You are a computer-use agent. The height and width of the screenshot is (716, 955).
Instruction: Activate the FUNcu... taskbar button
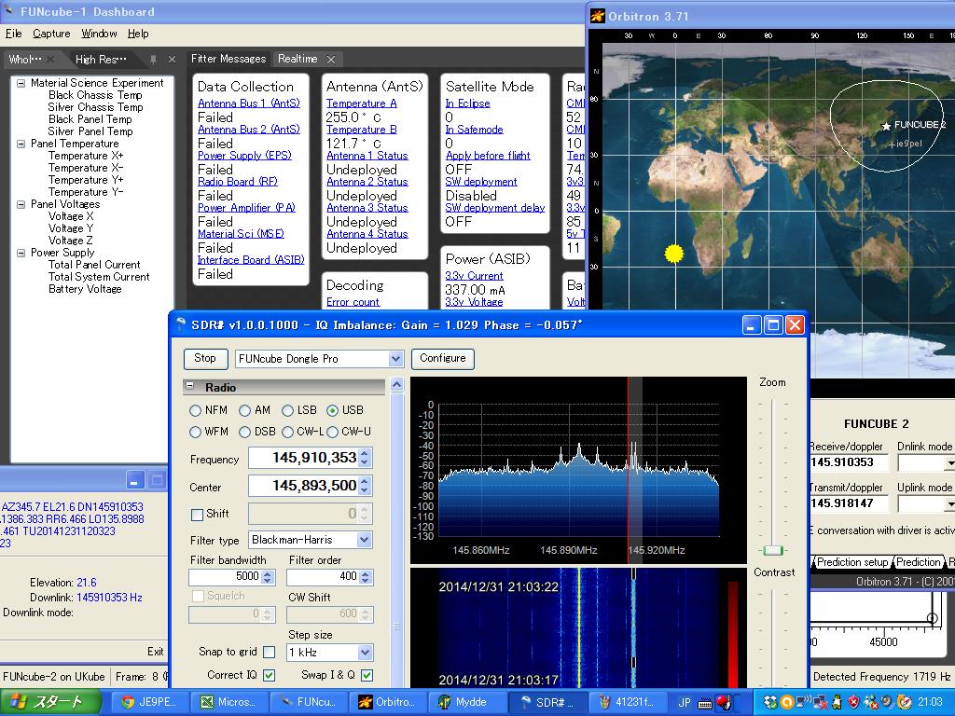click(x=308, y=702)
